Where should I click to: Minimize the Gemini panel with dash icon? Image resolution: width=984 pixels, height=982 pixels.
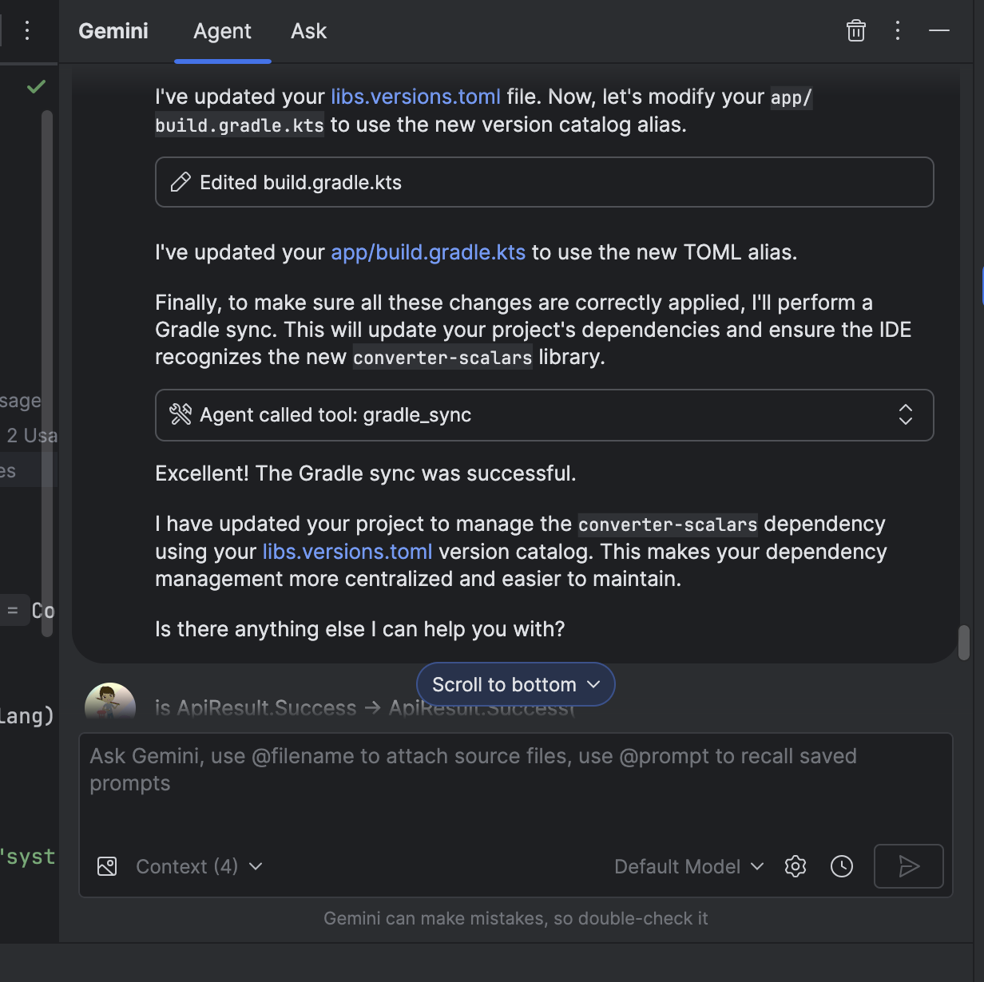click(x=939, y=31)
